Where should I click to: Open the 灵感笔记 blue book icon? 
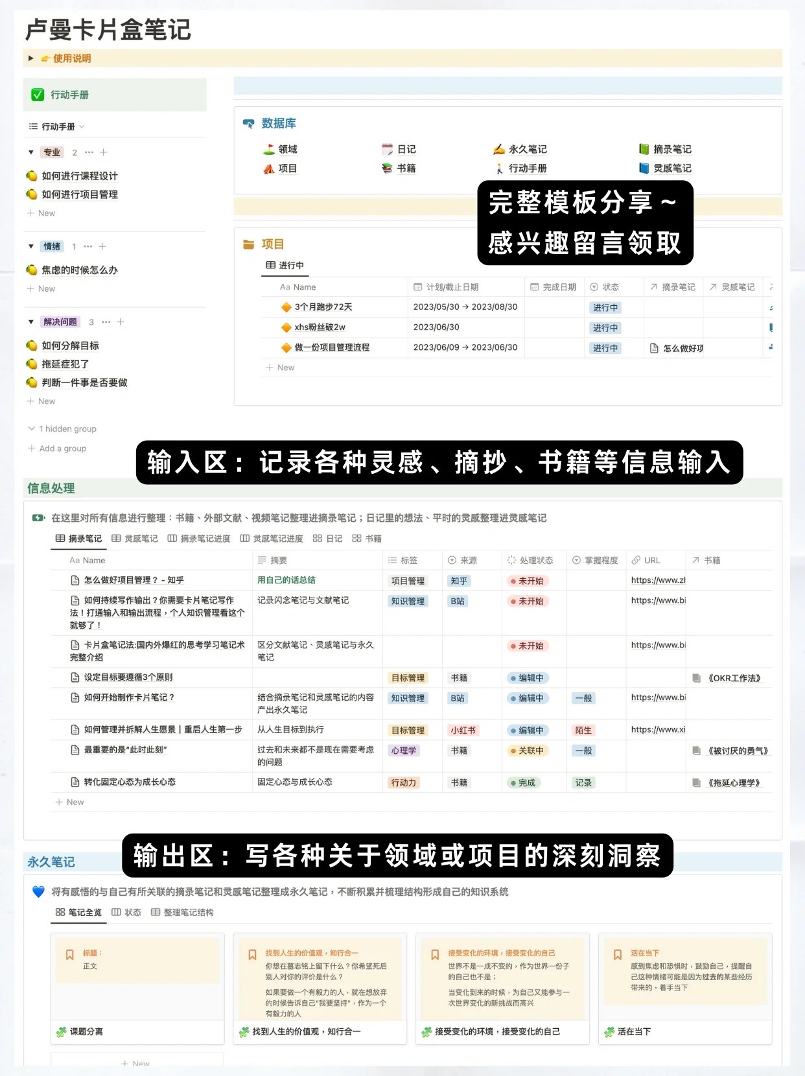coord(644,169)
